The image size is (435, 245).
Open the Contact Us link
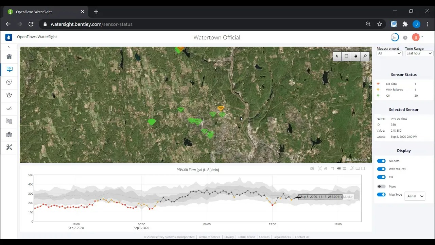[x=302, y=237]
